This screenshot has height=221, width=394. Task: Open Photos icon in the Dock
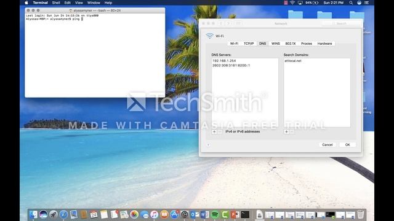[134, 215]
